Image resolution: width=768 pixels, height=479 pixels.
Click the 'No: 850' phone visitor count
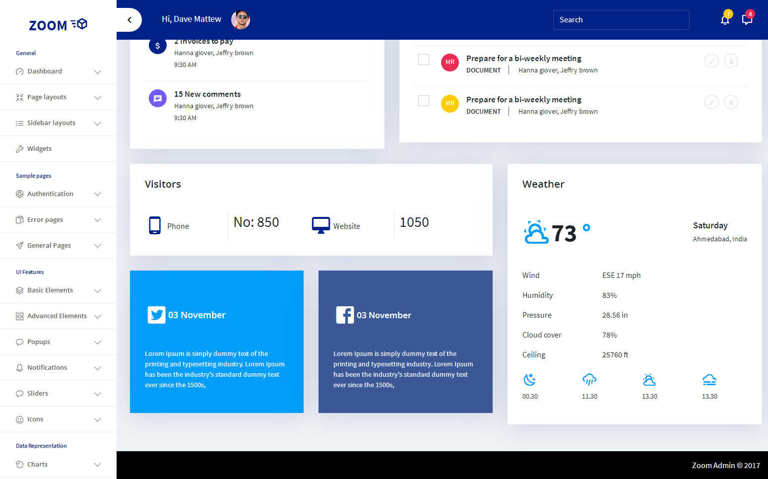click(x=256, y=222)
